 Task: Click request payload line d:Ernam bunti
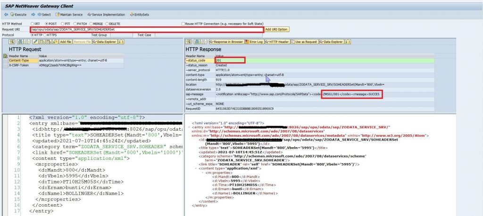click(75, 187)
